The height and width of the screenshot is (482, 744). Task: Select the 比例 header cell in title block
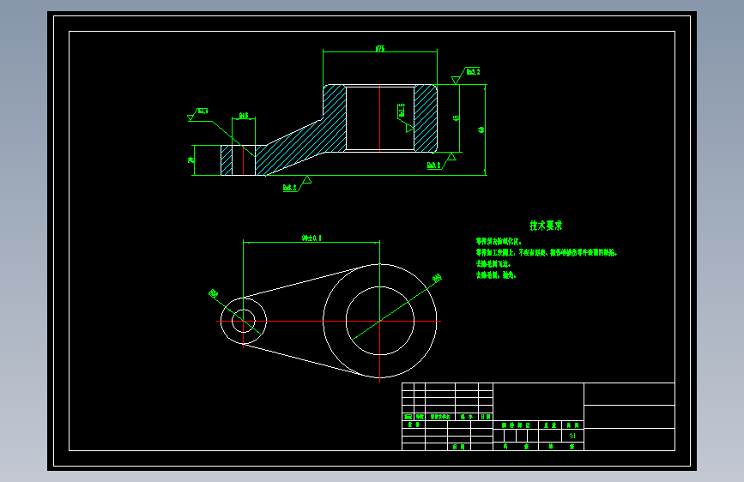pyautogui.click(x=572, y=425)
